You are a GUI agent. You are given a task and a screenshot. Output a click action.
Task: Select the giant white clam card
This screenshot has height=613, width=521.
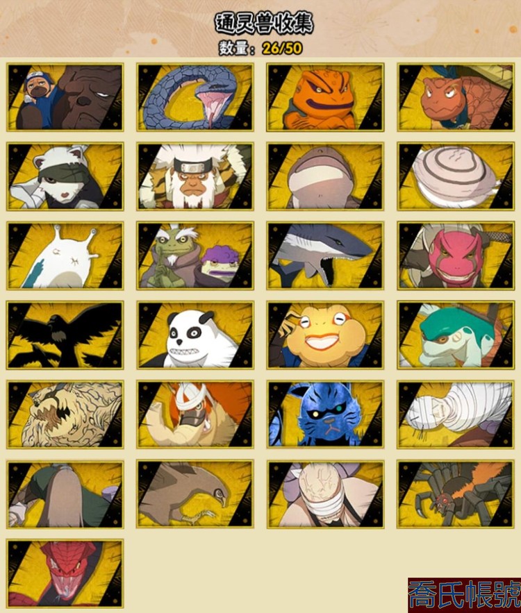(x=456, y=177)
